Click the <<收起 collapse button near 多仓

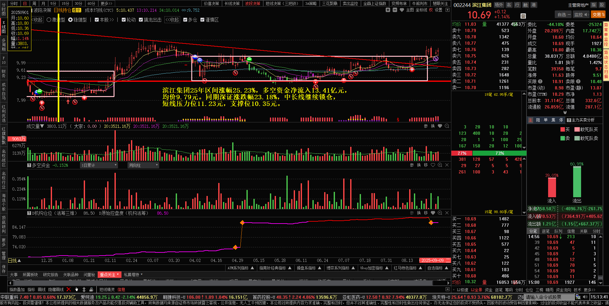point(172,20)
